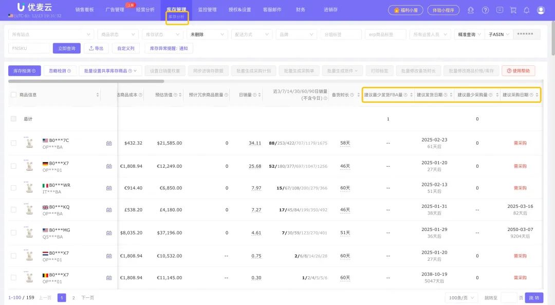
Task: Sort by 建议采购日期 column arrows
Action: click(x=537, y=95)
